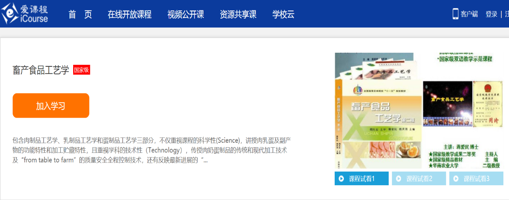509x200 pixels.
Task: Open 视频公开课 navigation item
Action: [x=186, y=14]
